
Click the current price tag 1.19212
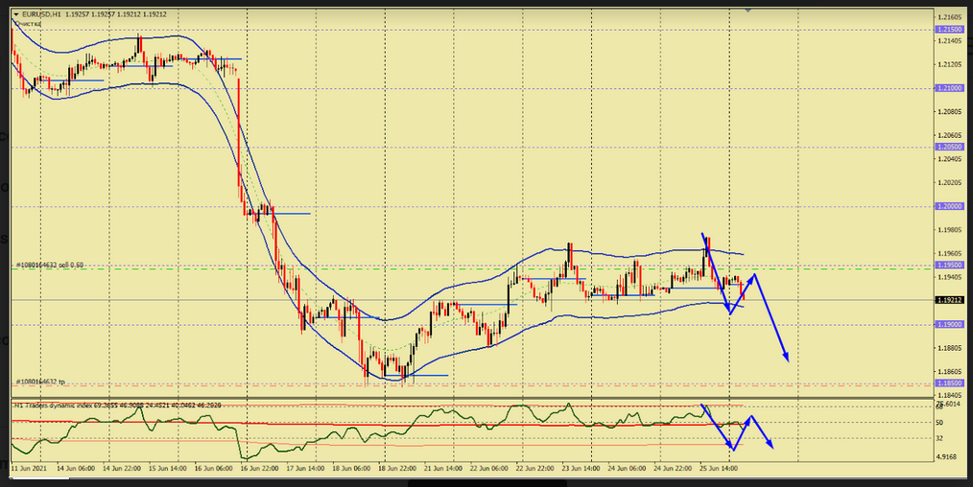[948, 300]
